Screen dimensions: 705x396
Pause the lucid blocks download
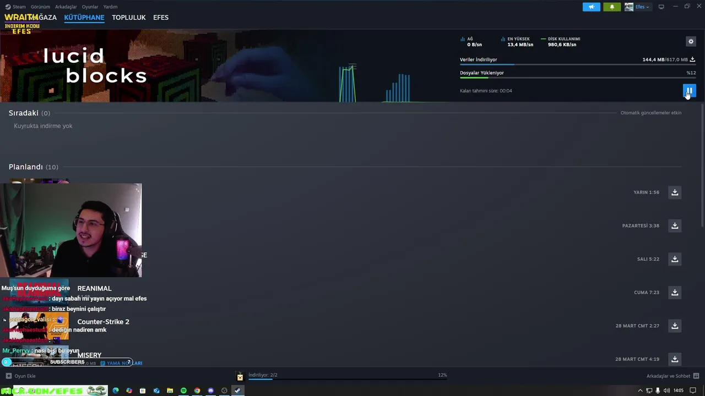pyautogui.click(x=689, y=91)
